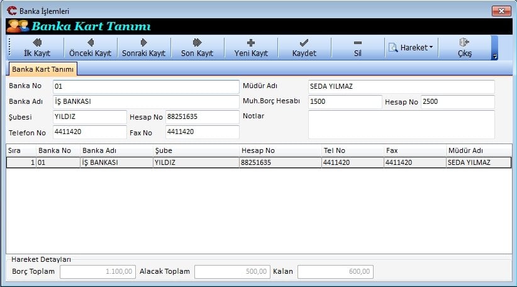This screenshot has width=517, height=287.
Task: Click the Hesap No field showing 88251635
Action: (x=202, y=117)
